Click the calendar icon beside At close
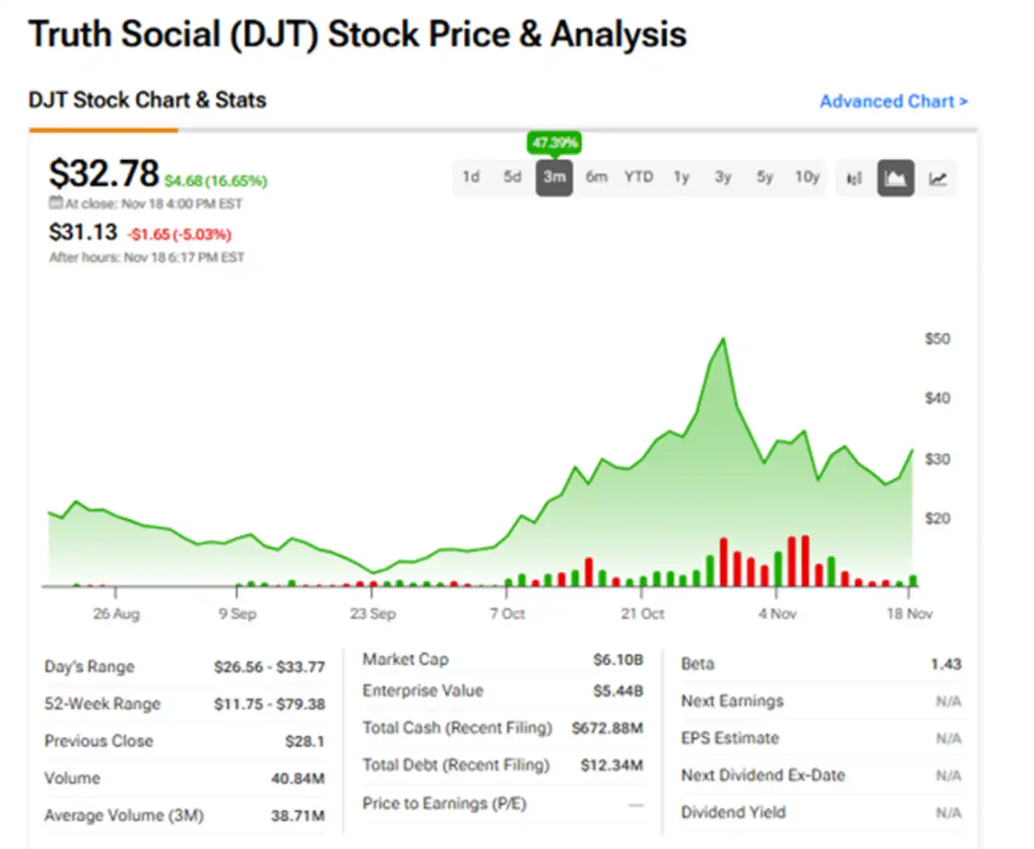Screen dimensions: 1034x849 [56, 202]
